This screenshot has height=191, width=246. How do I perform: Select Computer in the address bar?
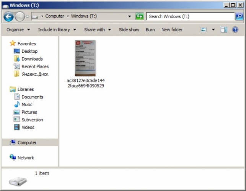pos(55,16)
